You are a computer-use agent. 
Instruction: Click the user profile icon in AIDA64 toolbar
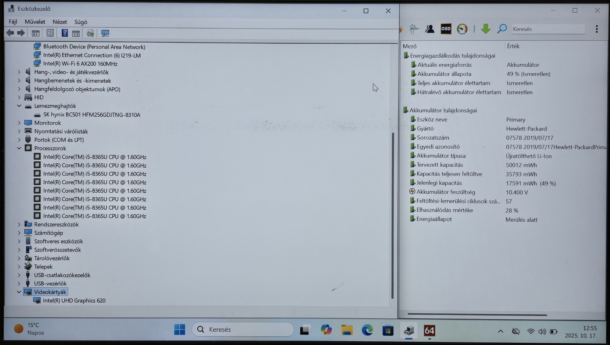click(x=430, y=29)
